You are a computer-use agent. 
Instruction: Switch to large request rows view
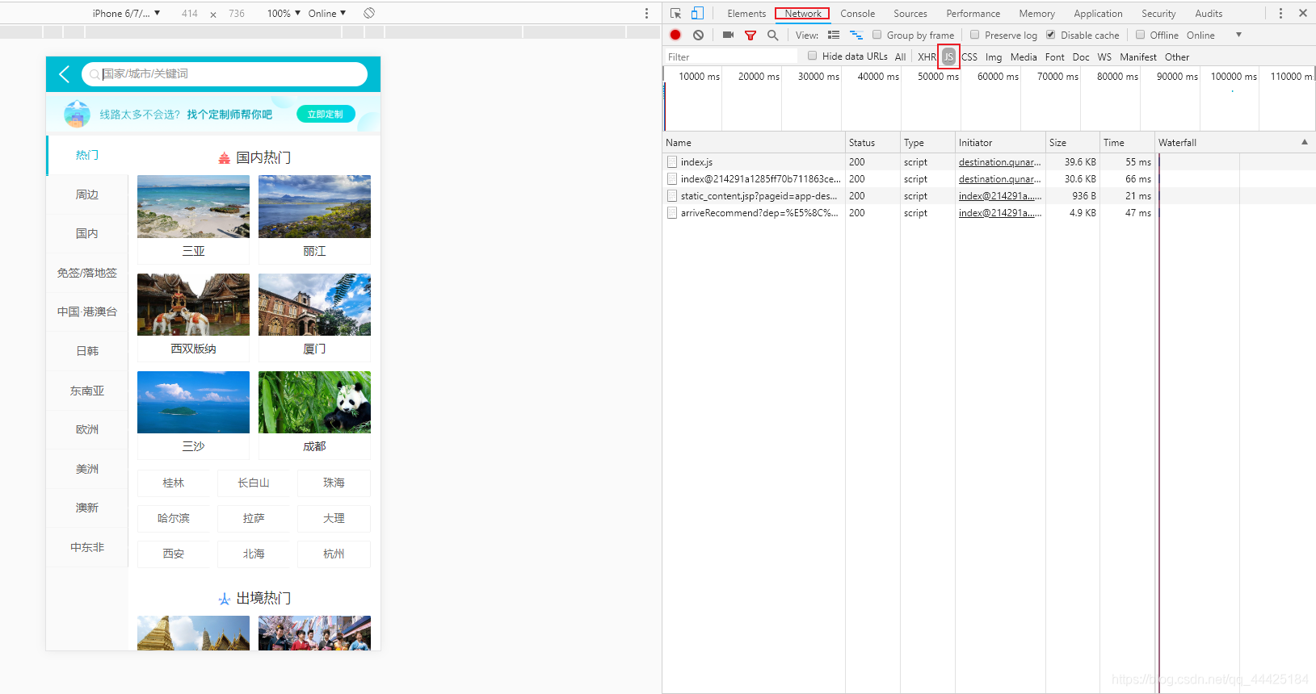click(834, 35)
